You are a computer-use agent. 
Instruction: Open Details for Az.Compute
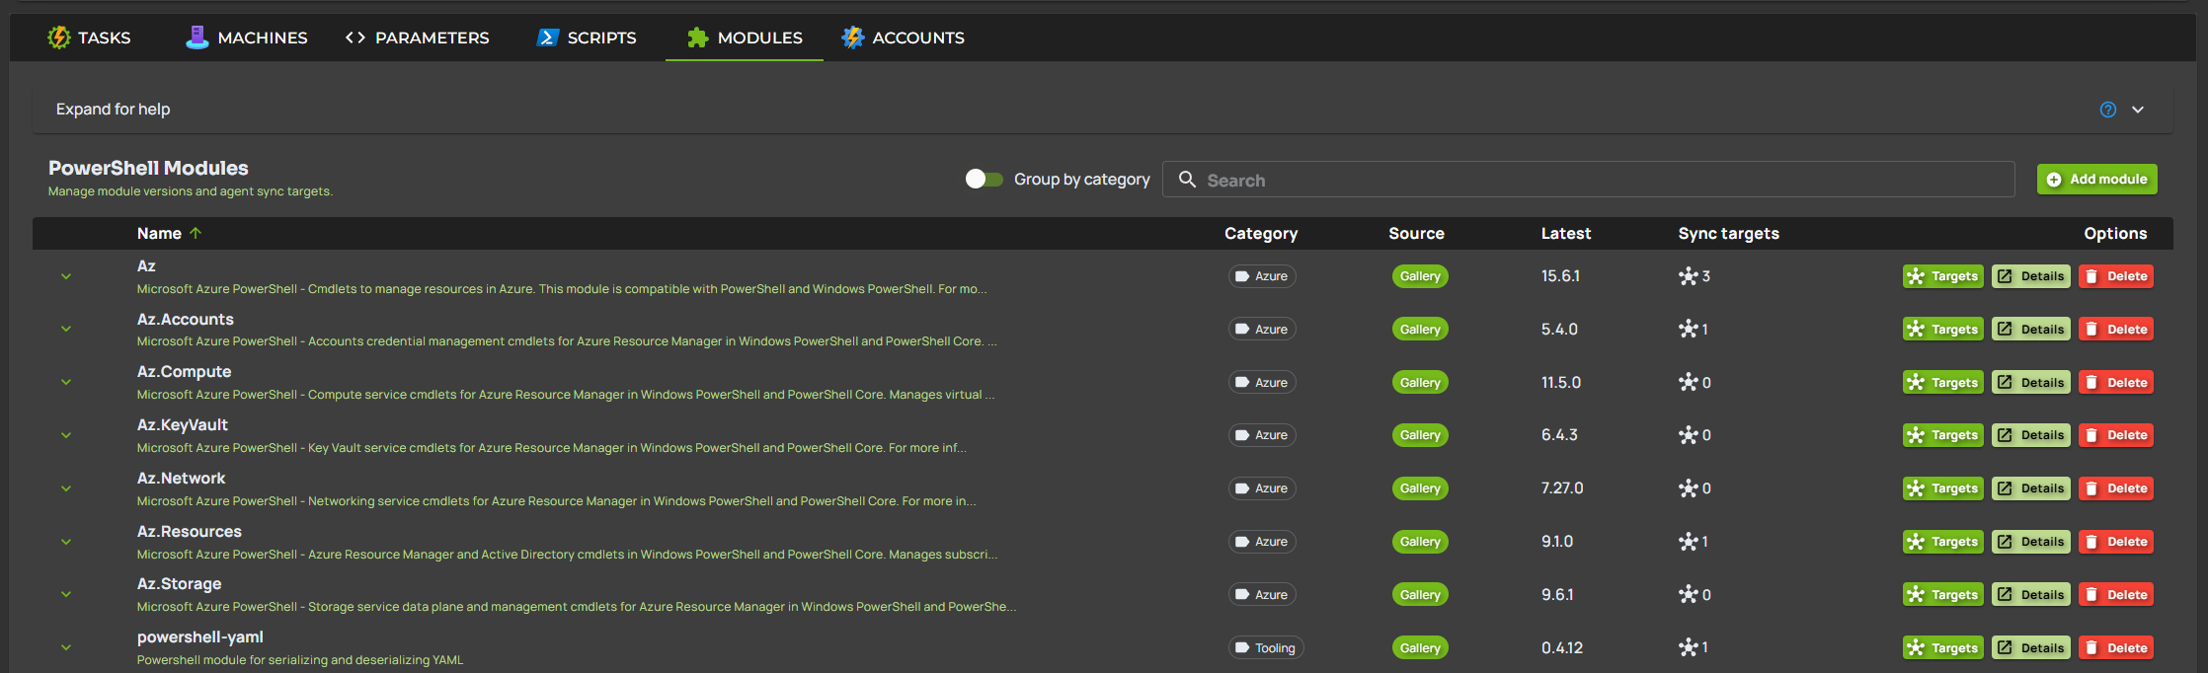point(2030,382)
